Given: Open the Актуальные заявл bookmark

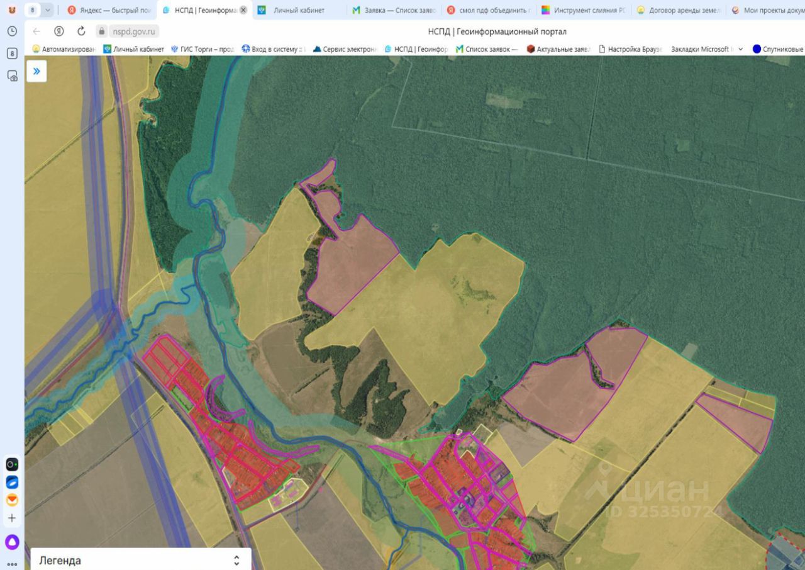Looking at the screenshot, I should tap(558, 49).
